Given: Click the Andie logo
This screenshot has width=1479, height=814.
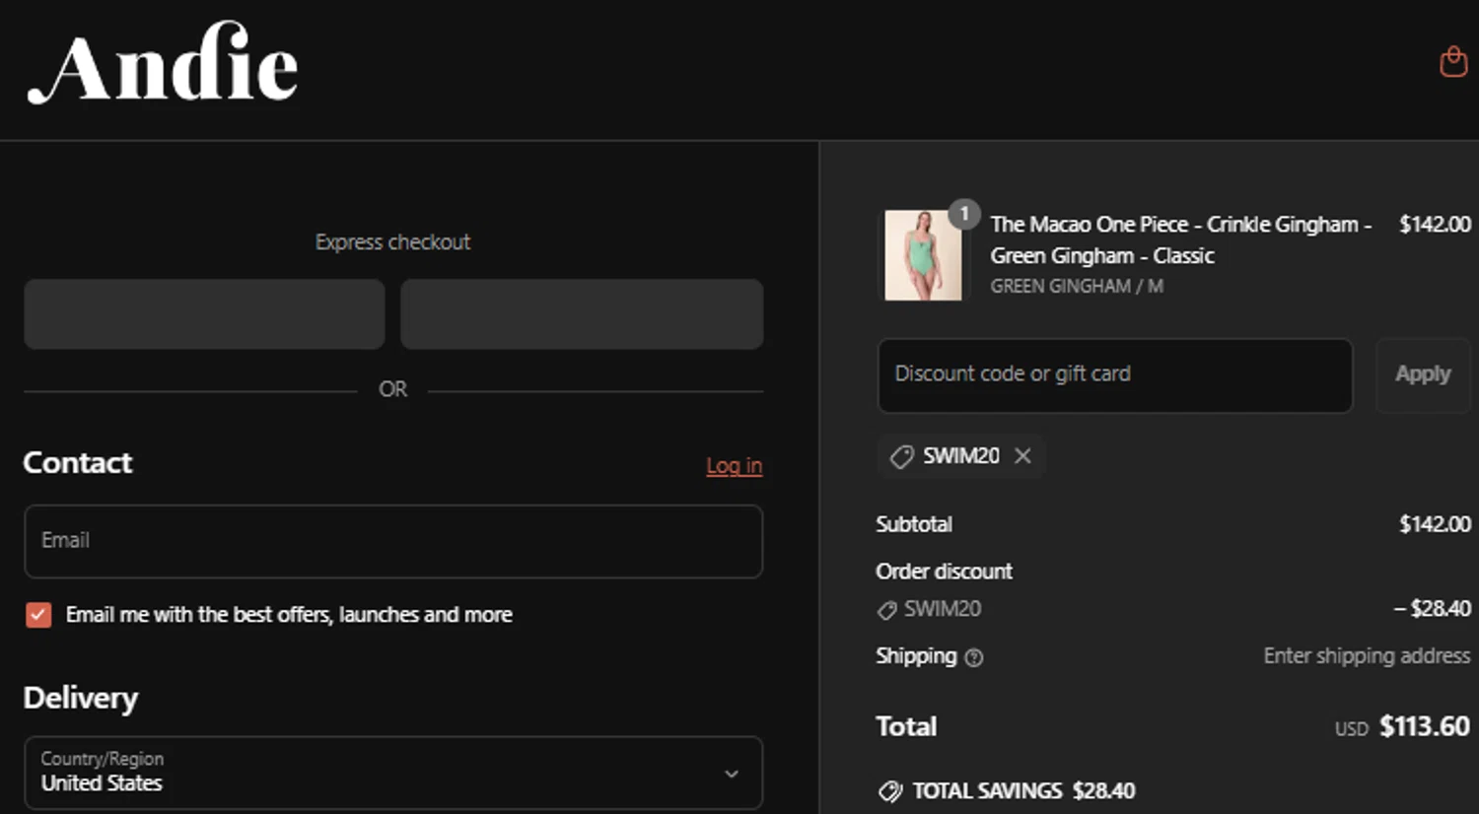Looking at the screenshot, I should pyautogui.click(x=163, y=63).
